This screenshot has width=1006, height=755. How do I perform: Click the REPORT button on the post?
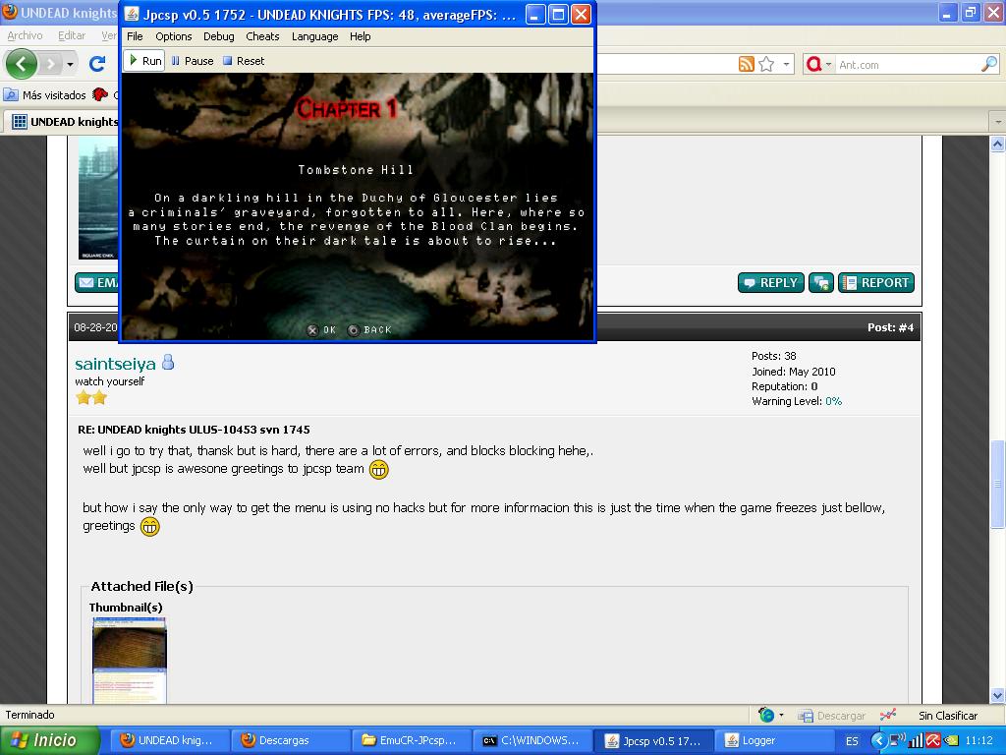(875, 282)
